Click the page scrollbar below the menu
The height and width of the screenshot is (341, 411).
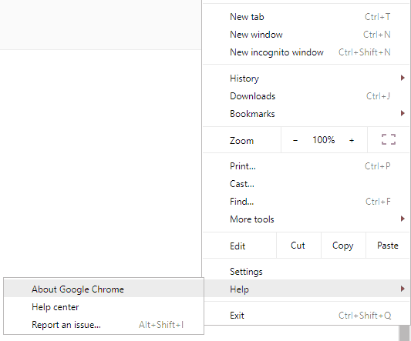[x=405, y=333]
